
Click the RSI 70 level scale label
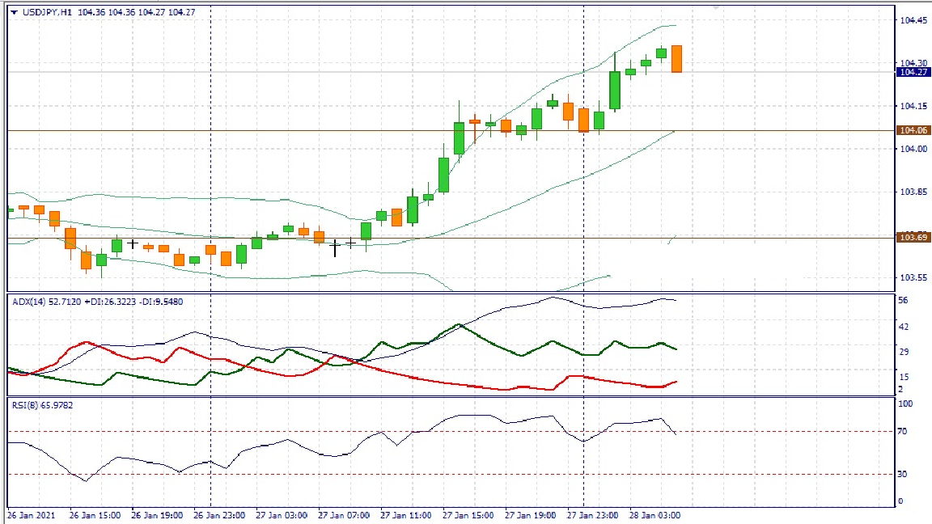click(x=904, y=432)
